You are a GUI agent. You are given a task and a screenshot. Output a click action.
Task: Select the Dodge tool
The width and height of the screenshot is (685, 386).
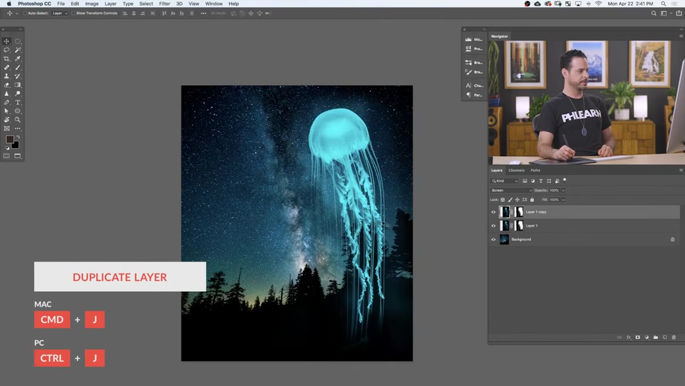pos(18,93)
